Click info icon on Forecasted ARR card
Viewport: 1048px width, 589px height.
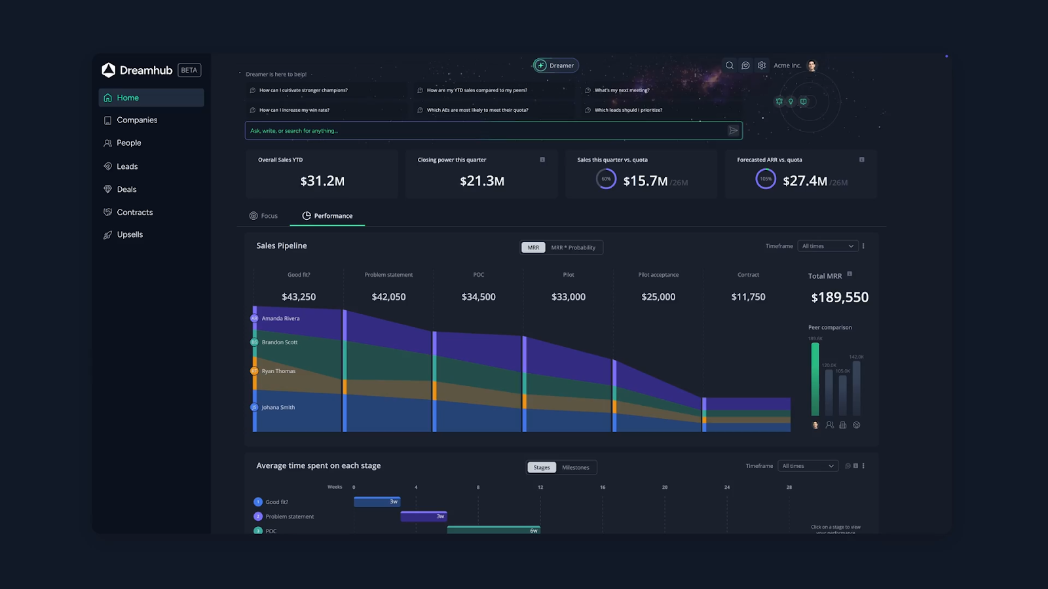coord(861,160)
